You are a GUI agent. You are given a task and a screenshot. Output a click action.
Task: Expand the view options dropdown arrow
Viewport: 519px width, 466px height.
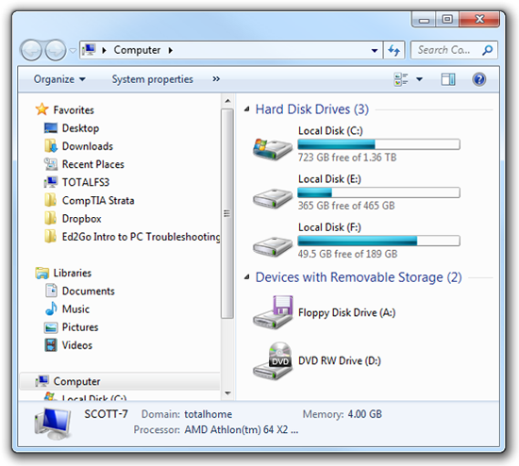point(419,79)
